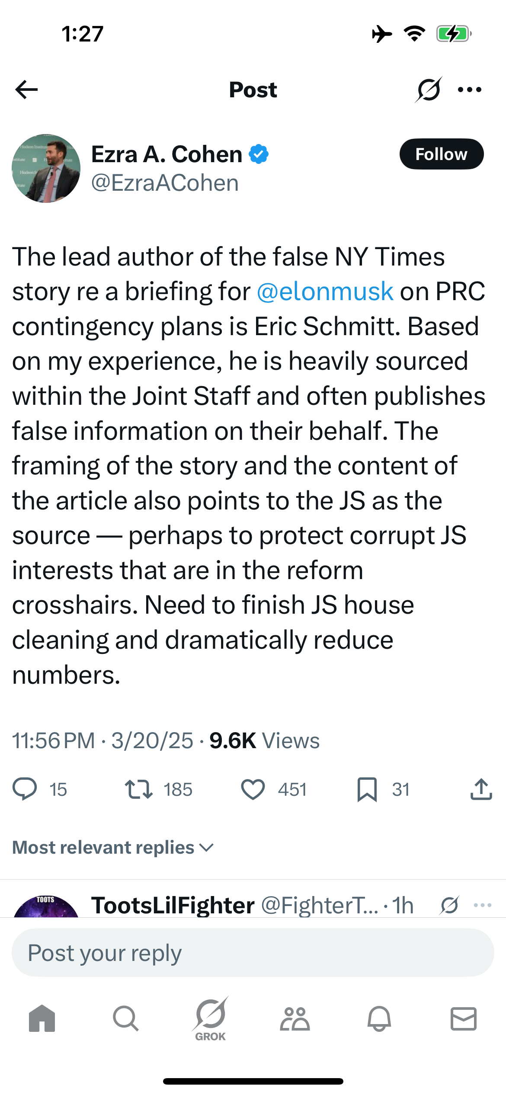Open Direct Messages envelope tab

[x=464, y=1018]
